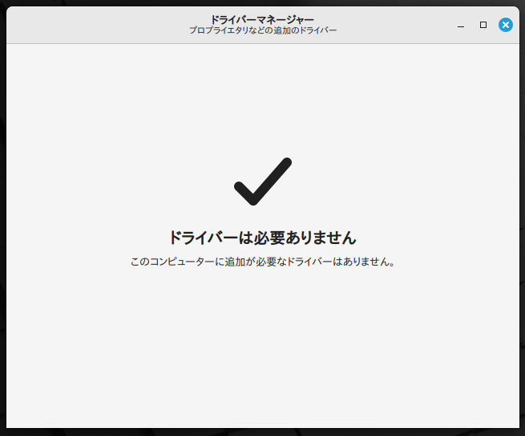Close the Driver Manager window
The width and height of the screenshot is (525, 436).
(505, 25)
